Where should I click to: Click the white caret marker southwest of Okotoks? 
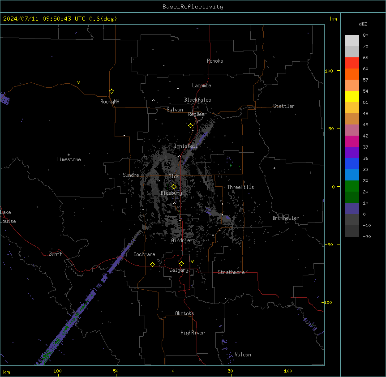point(161,318)
